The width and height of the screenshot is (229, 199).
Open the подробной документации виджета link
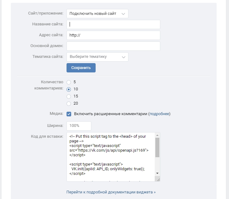click(111, 192)
